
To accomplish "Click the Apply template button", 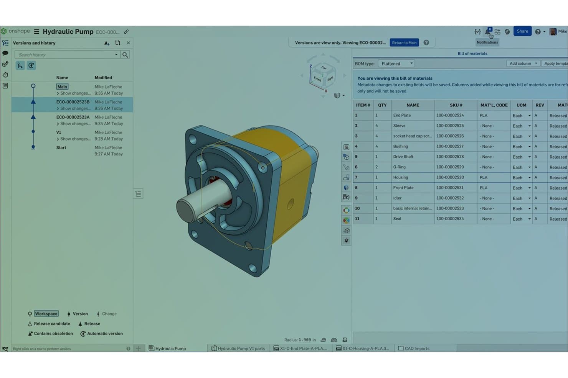I will tap(555, 64).
